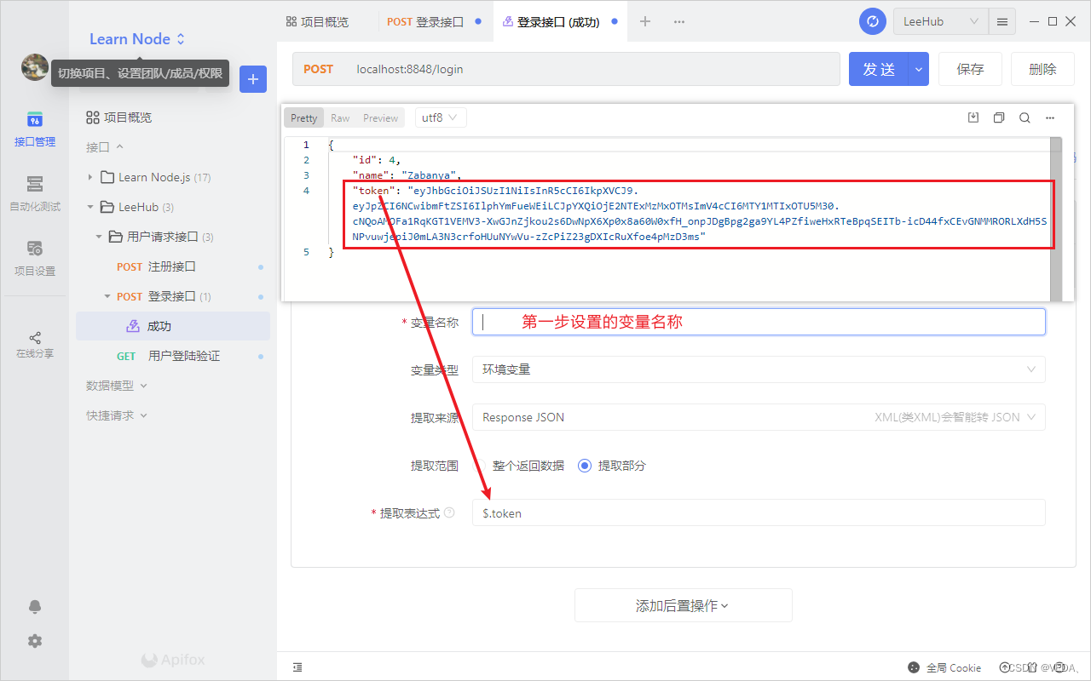Viewport: 1091px width, 681px height.
Task: Switch response view to Preview
Action: tap(380, 118)
